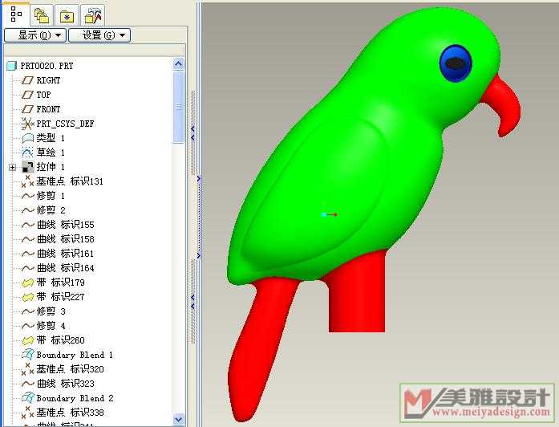Click the 'PRT_CSYS_DEF' tree label

pos(65,124)
